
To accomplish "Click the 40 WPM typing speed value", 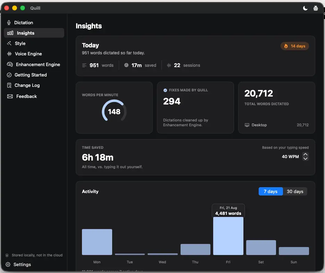I will [290, 157].
